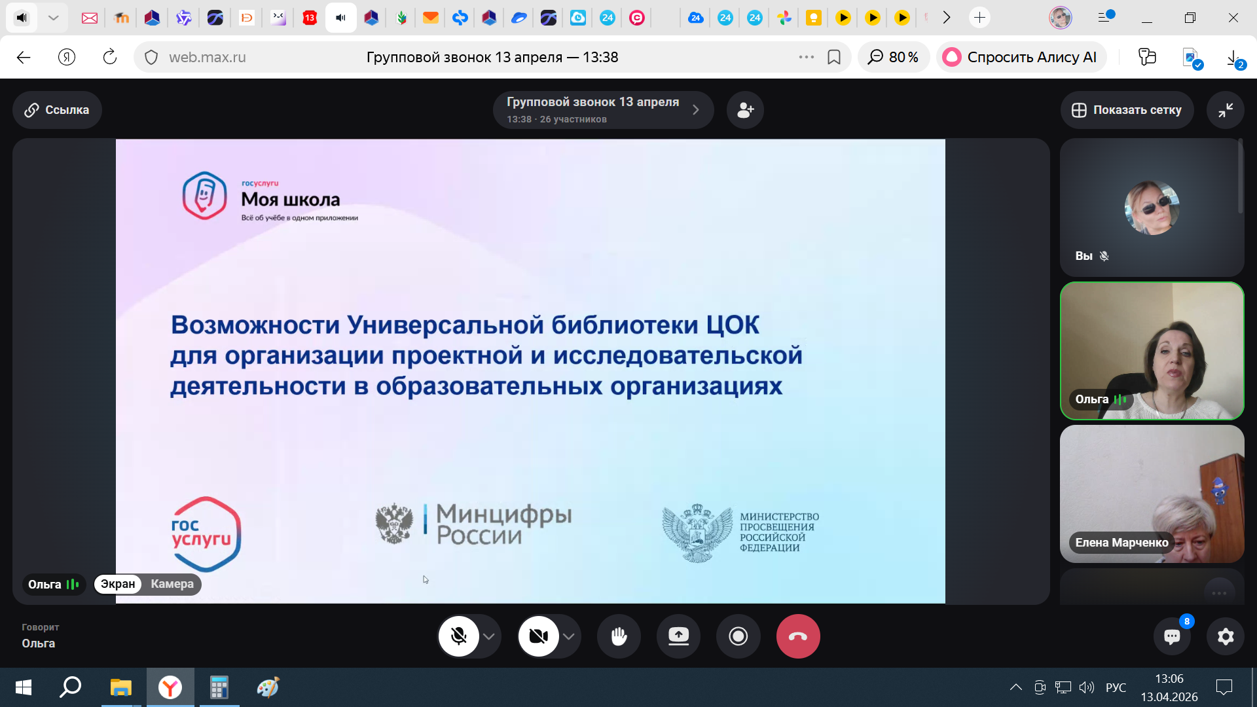Open the saved images toolbar icon

1192,58
